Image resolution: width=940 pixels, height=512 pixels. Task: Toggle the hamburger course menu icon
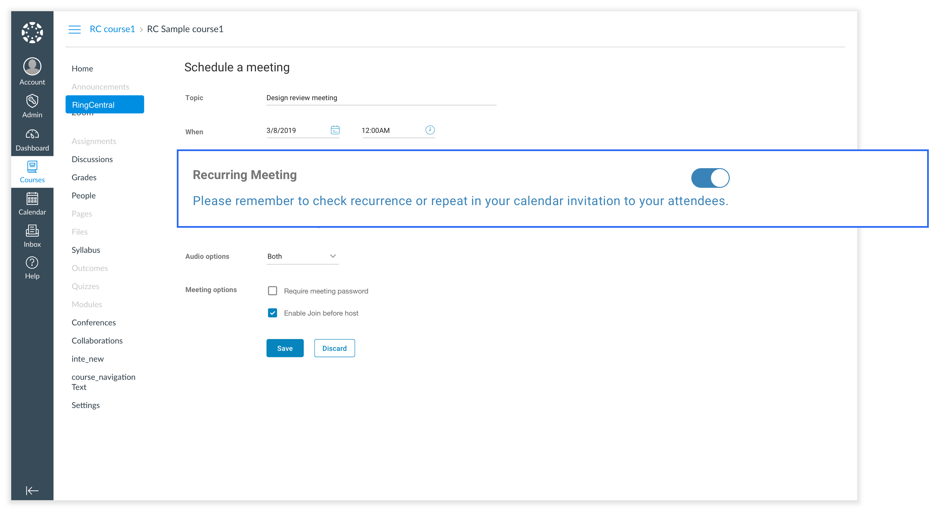(x=74, y=29)
